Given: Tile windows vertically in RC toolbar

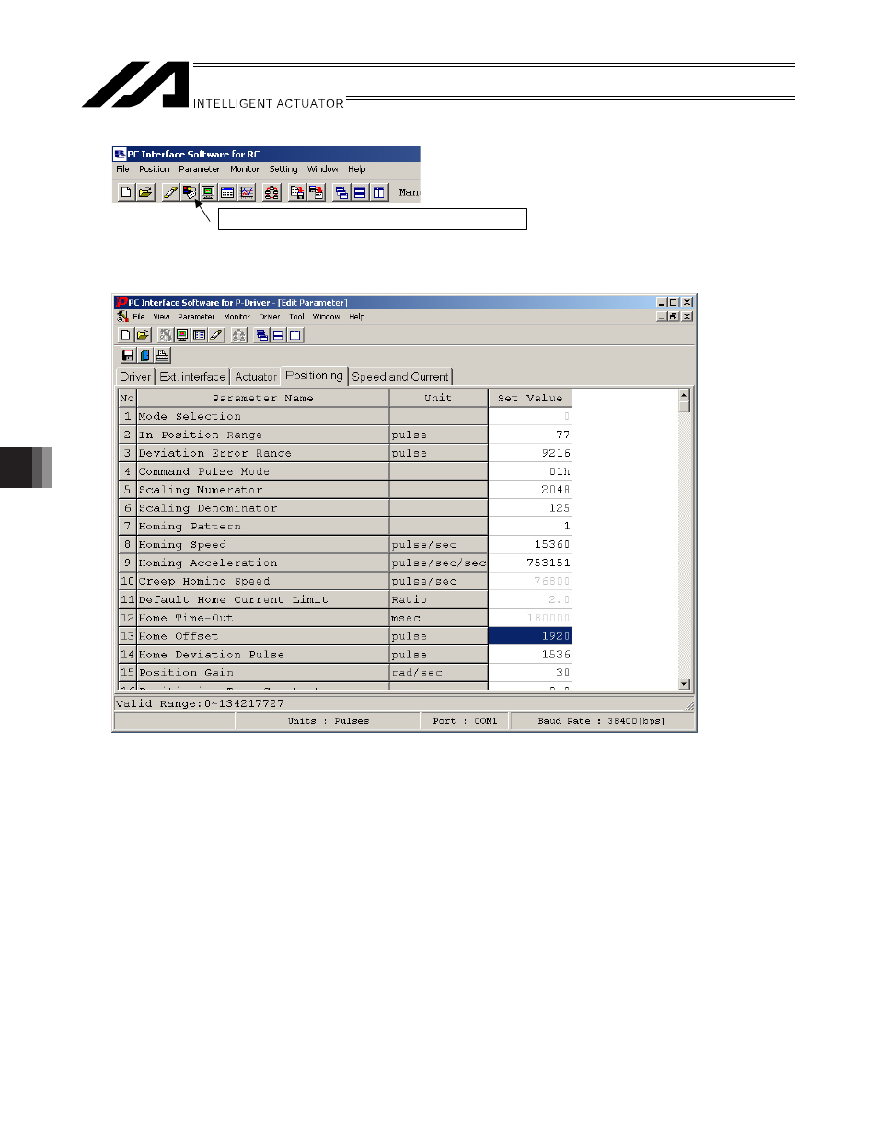Looking at the screenshot, I should tap(379, 192).
